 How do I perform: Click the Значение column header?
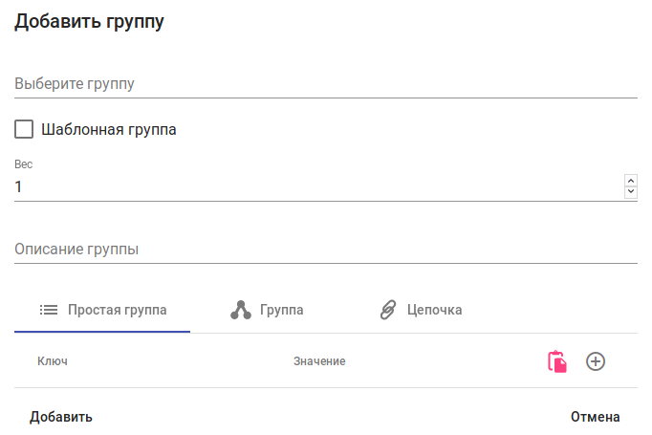click(x=318, y=361)
